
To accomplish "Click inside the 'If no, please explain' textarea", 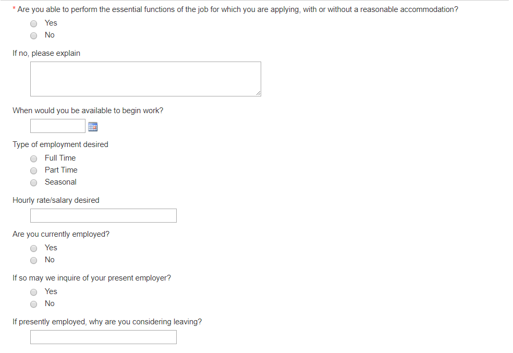I will coord(145,78).
